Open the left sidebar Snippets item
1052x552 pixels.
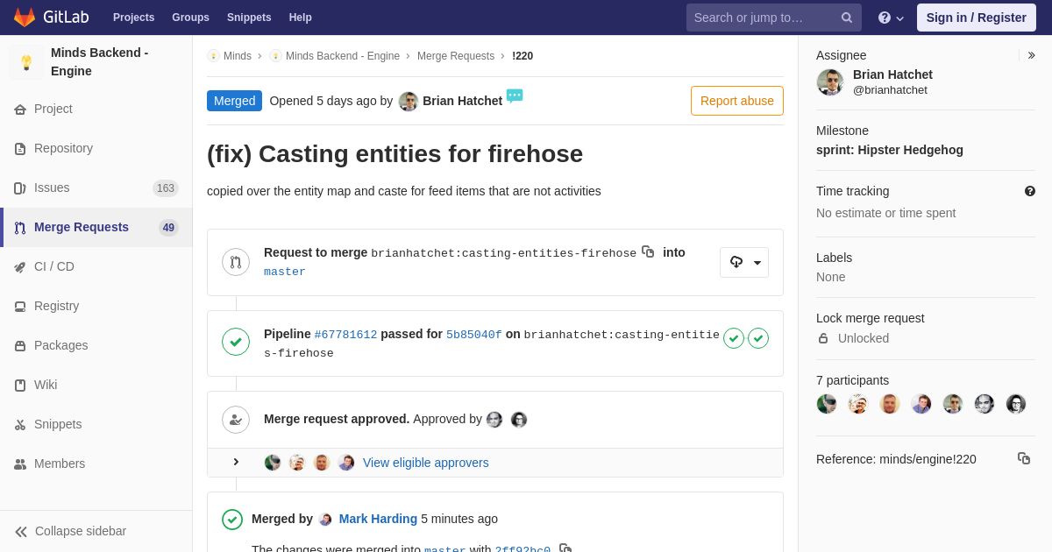coord(96,424)
